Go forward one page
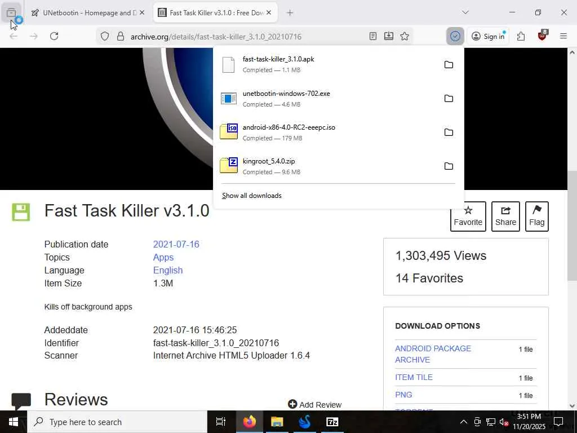The height and width of the screenshot is (433, 577). pos(34,36)
